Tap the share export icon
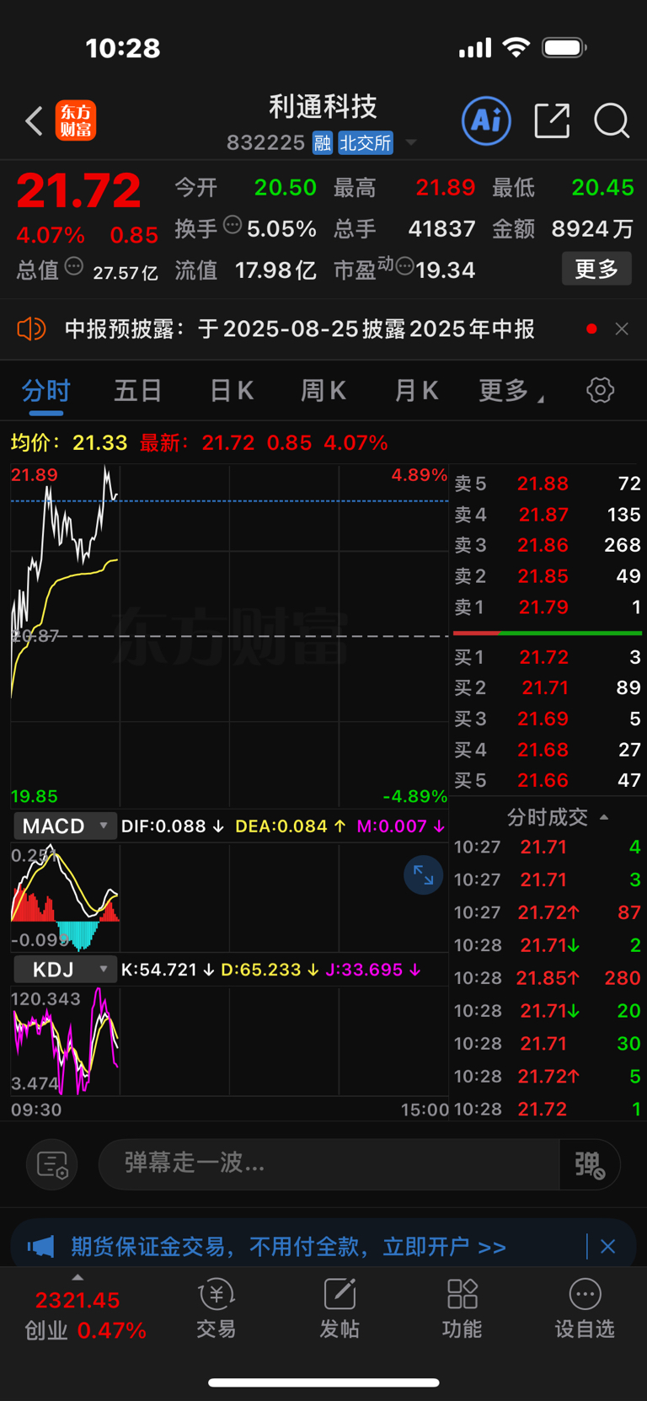Viewport: 647px width, 1401px height. 552,120
